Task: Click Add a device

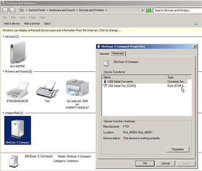Action: 12,23
